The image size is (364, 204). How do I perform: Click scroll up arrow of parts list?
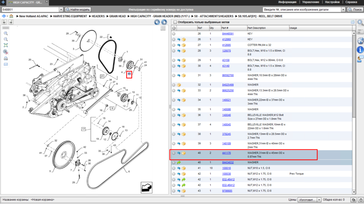click(354, 33)
